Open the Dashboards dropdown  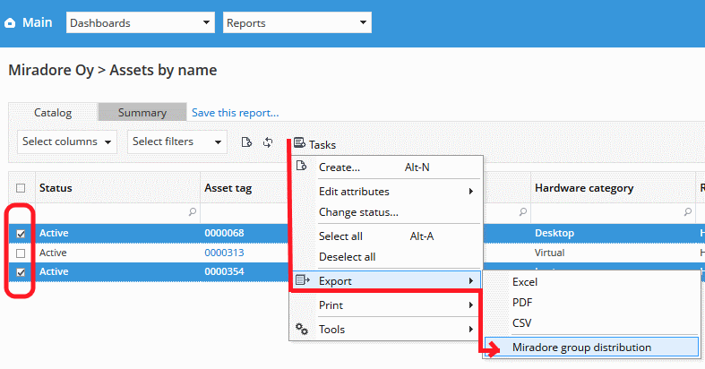point(140,22)
